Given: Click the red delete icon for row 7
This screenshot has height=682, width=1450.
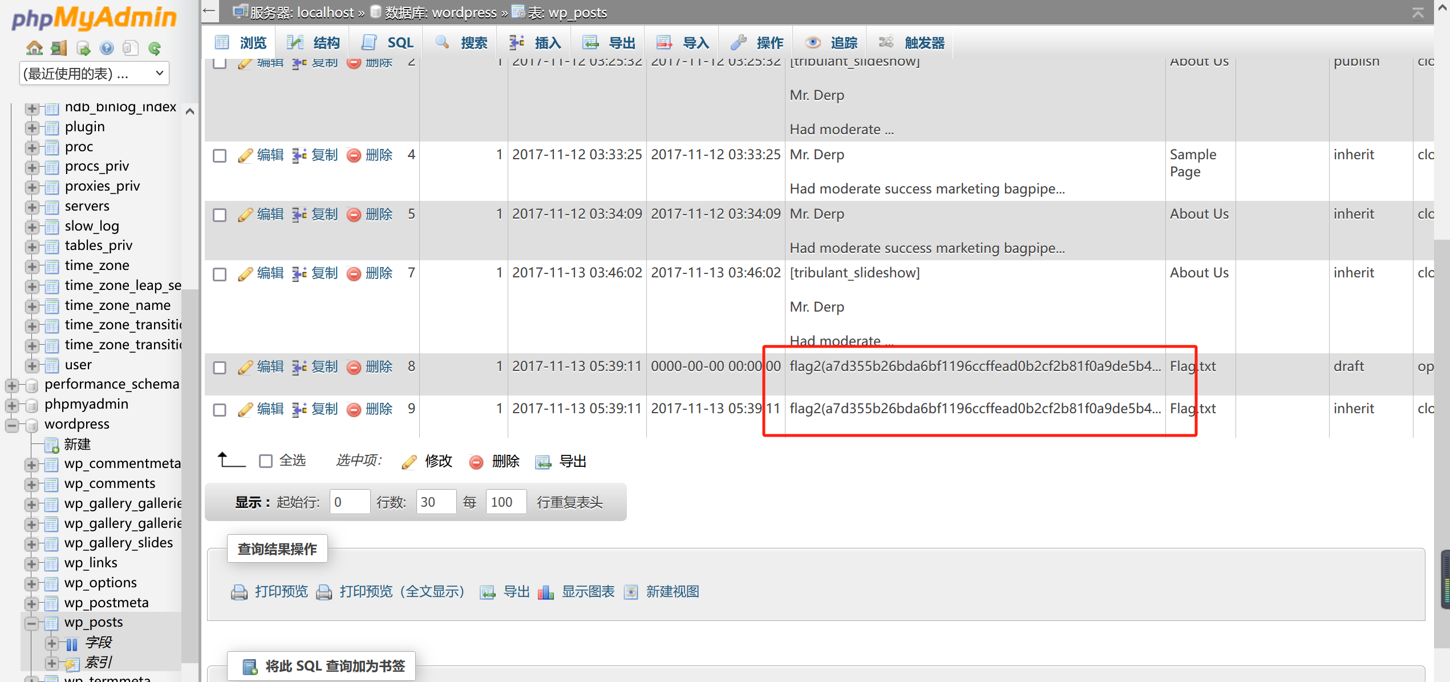Looking at the screenshot, I should pyautogui.click(x=354, y=274).
